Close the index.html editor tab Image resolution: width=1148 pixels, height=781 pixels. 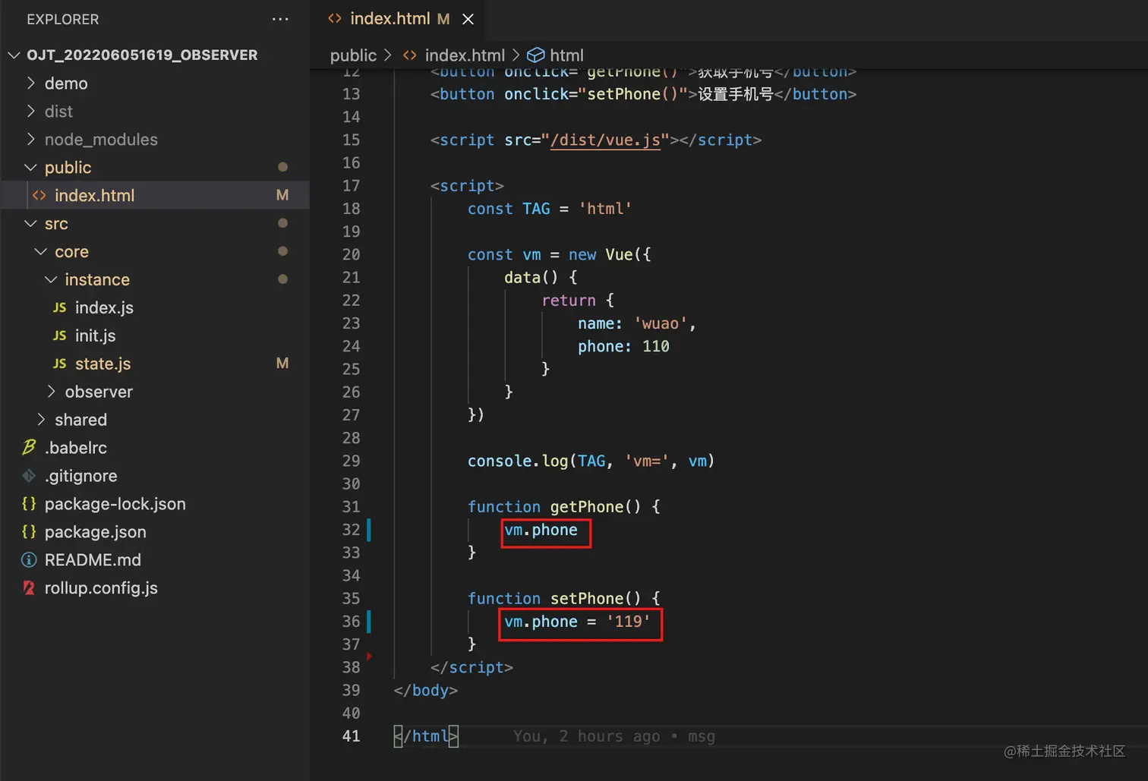coord(468,19)
